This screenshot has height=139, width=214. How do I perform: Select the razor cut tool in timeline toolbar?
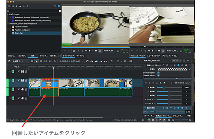coord(41,61)
